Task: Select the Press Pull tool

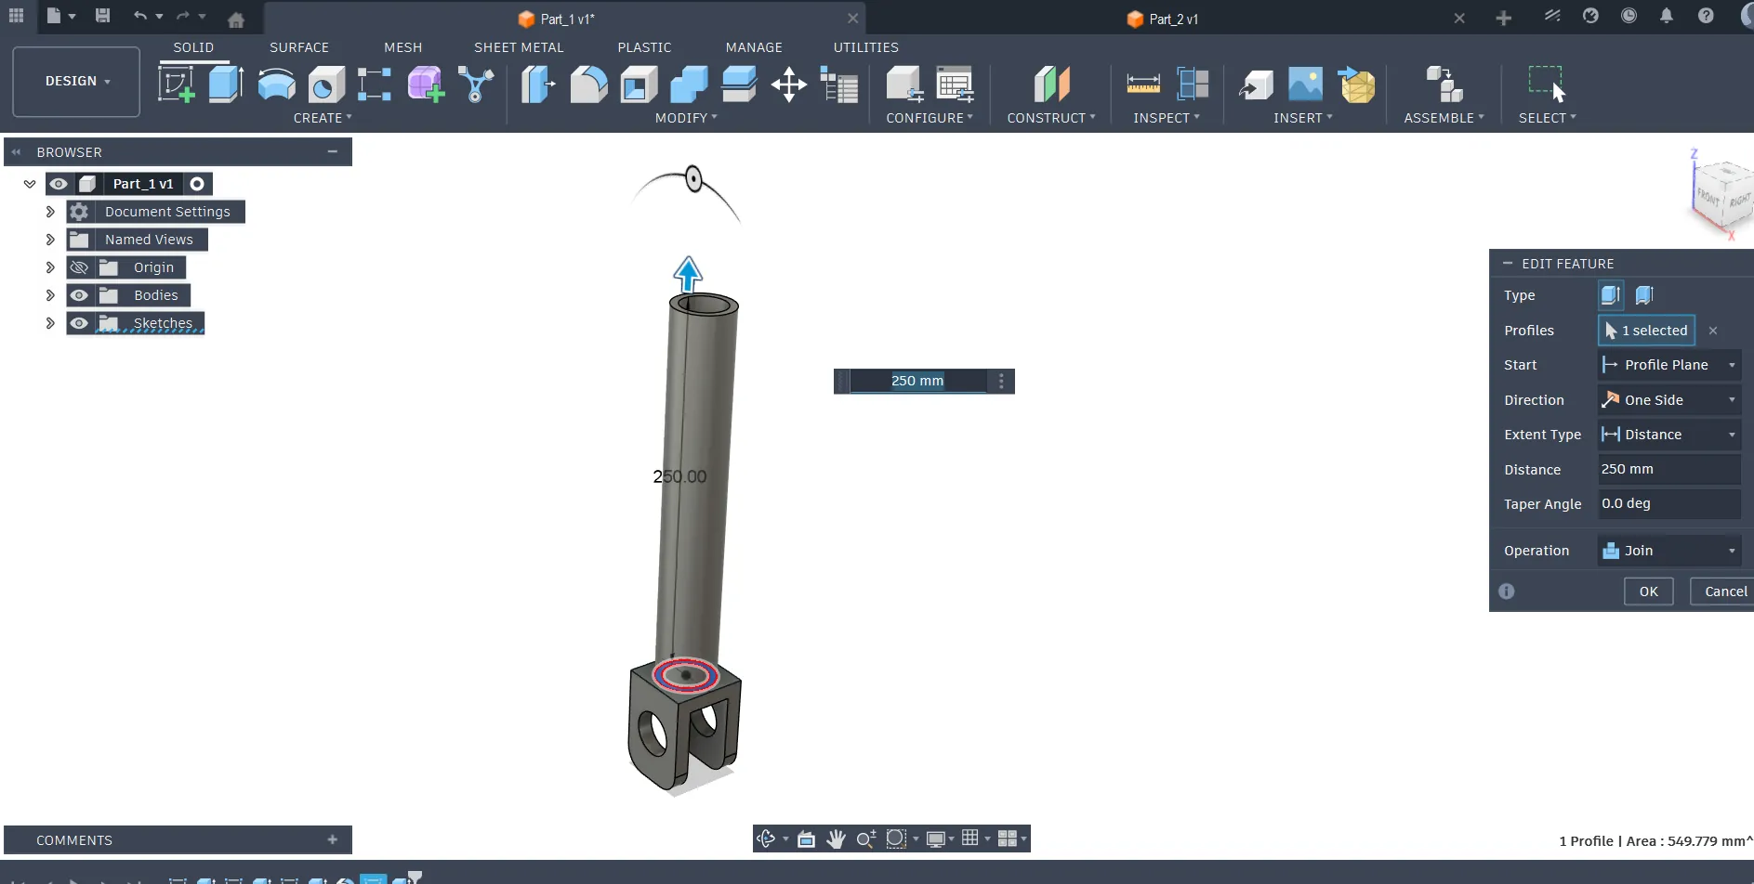Action: click(x=538, y=84)
